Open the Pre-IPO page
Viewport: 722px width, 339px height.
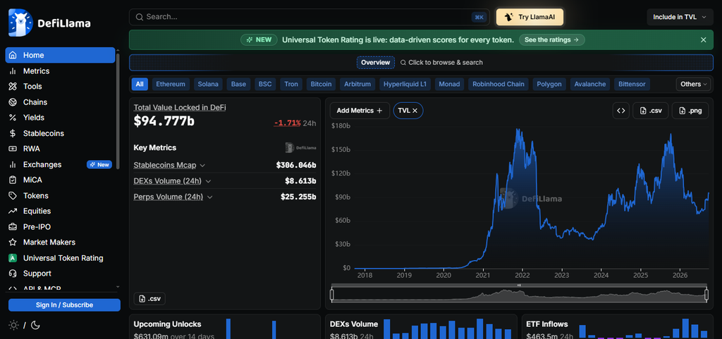coord(60,227)
